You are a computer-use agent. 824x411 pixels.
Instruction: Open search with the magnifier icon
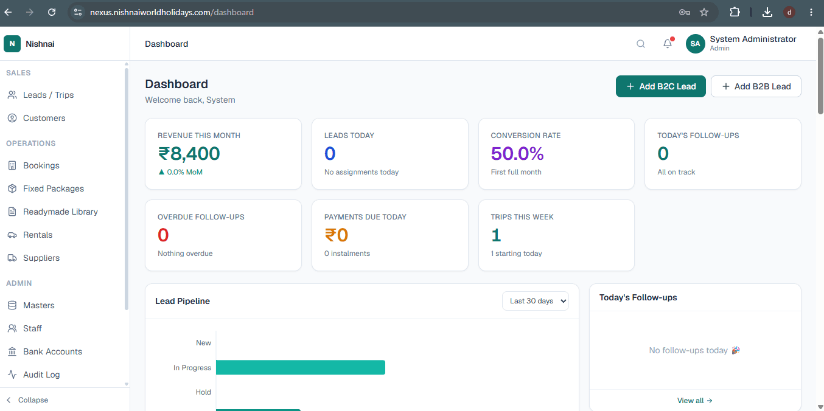641,44
